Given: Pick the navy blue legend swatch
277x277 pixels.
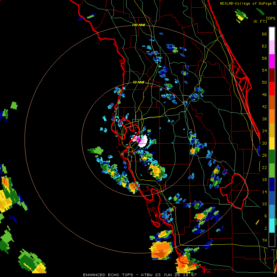Looking at the screenshot, I should click(x=272, y=184).
